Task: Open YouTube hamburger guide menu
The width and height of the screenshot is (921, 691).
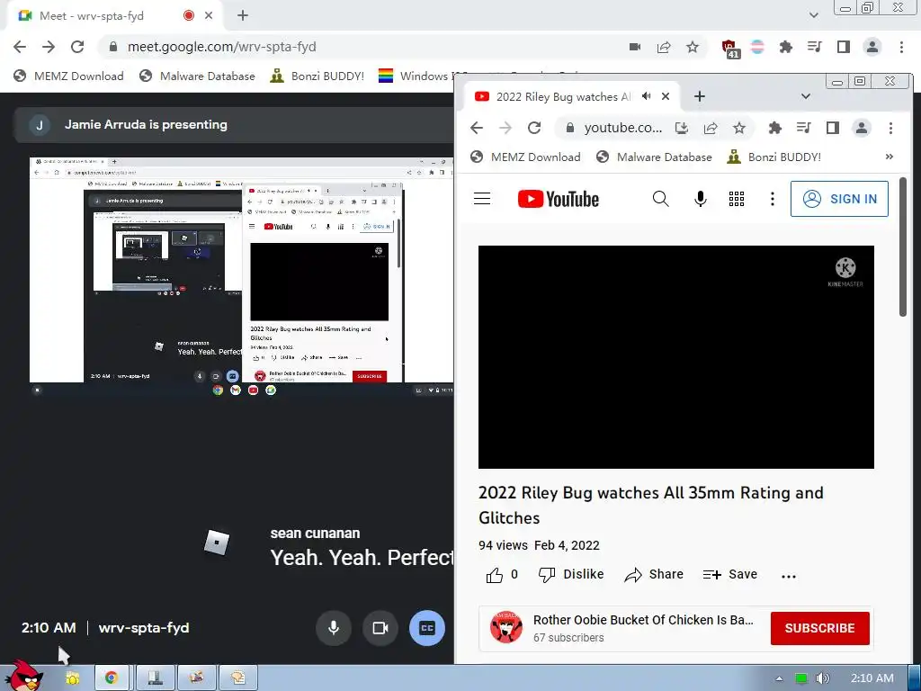Action: [x=482, y=199]
